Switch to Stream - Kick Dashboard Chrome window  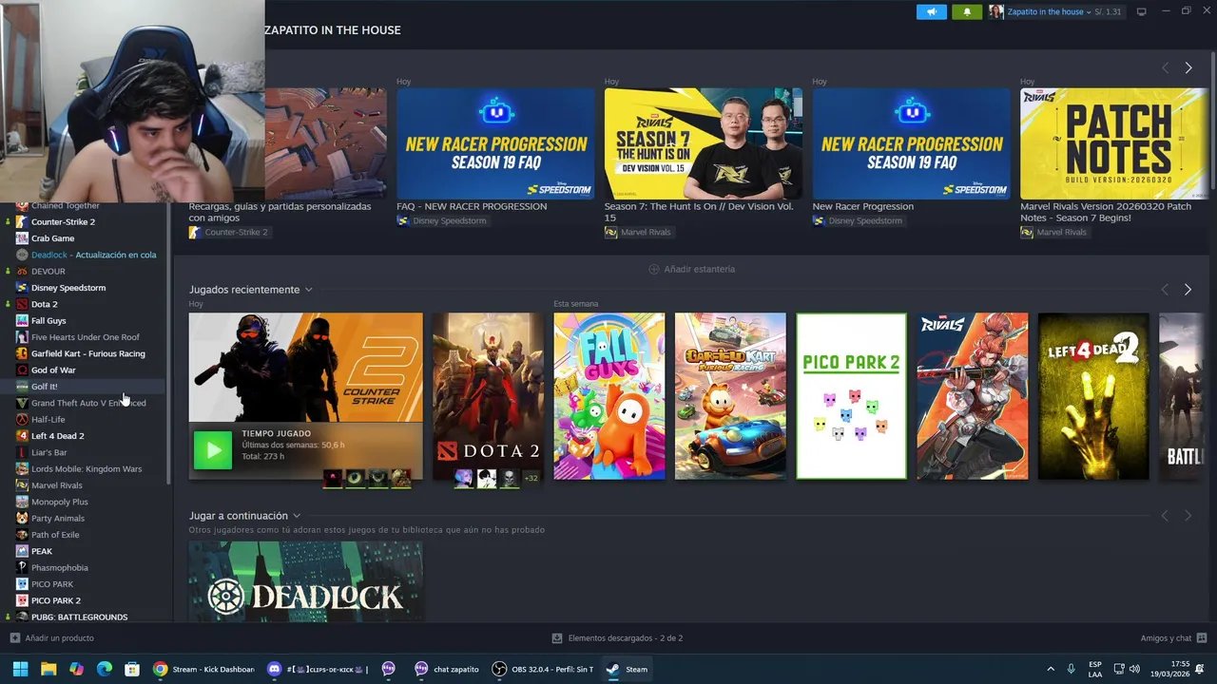204,669
